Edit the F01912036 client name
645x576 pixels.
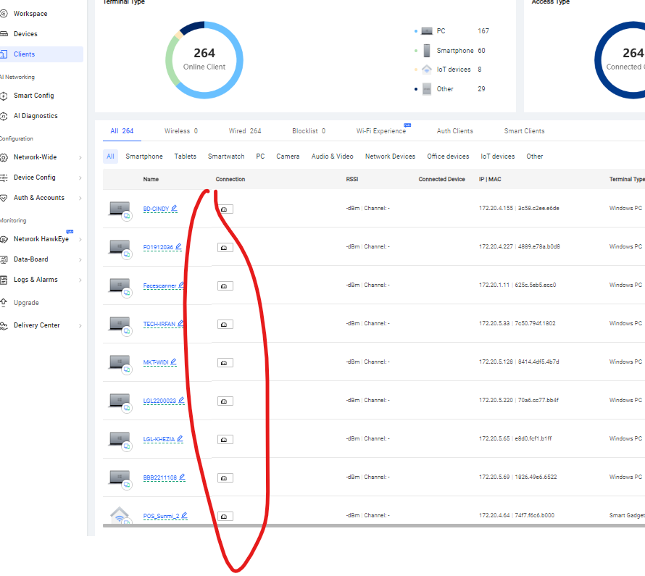pyautogui.click(x=178, y=246)
